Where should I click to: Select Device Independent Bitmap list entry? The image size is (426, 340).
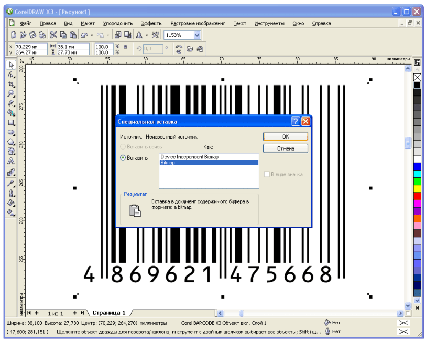point(209,157)
